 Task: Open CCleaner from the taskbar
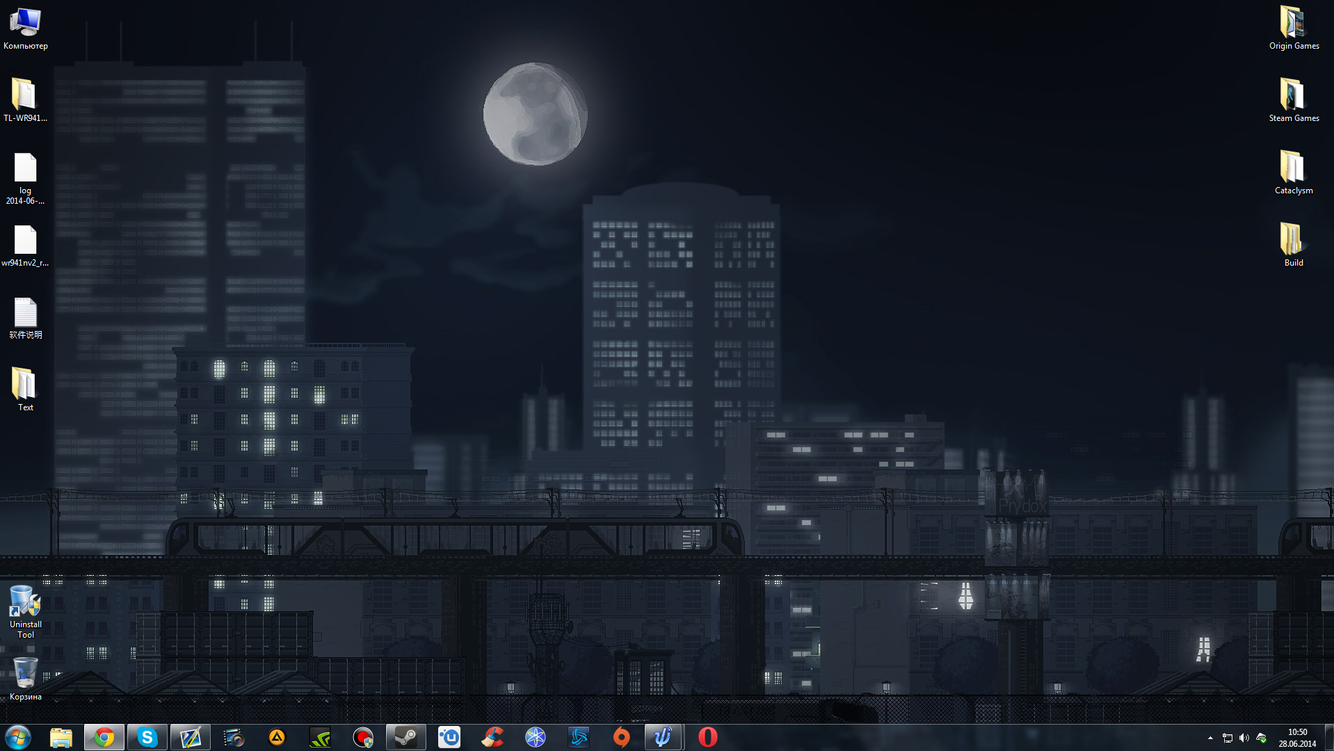tap(492, 737)
